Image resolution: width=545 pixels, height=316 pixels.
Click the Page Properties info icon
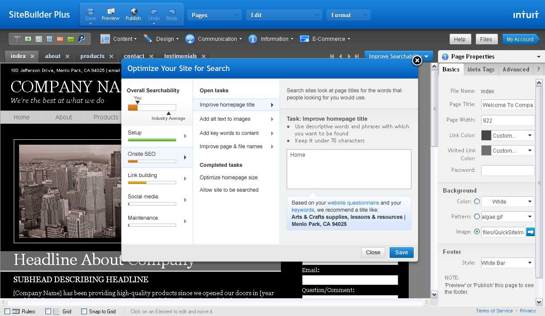(445, 57)
